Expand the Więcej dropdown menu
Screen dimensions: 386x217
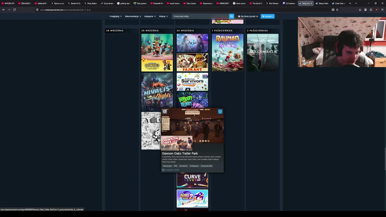[163, 16]
